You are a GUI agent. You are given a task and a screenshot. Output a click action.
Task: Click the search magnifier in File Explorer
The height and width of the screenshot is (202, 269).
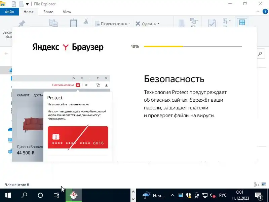tap(260, 54)
